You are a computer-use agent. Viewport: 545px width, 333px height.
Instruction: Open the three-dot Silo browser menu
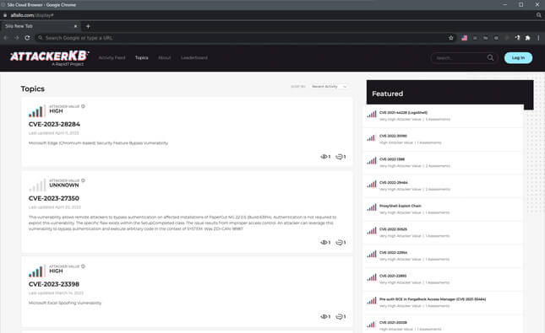pyautogui.click(x=538, y=38)
